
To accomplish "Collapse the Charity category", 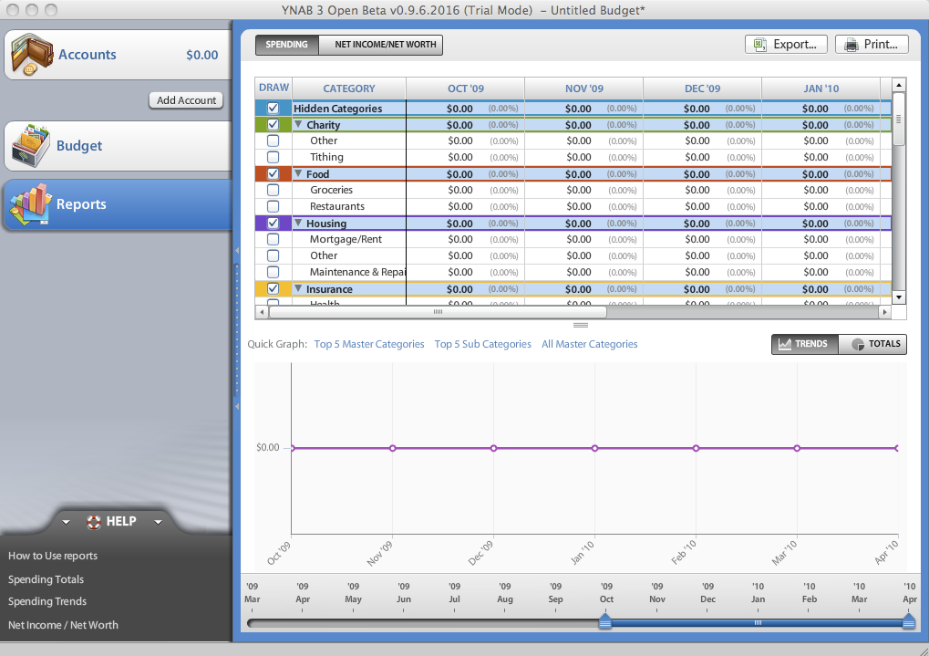I will tap(299, 125).
